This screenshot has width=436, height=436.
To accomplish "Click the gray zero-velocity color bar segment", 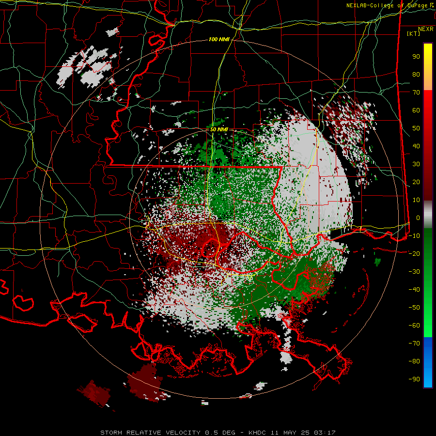I will coord(428,215).
